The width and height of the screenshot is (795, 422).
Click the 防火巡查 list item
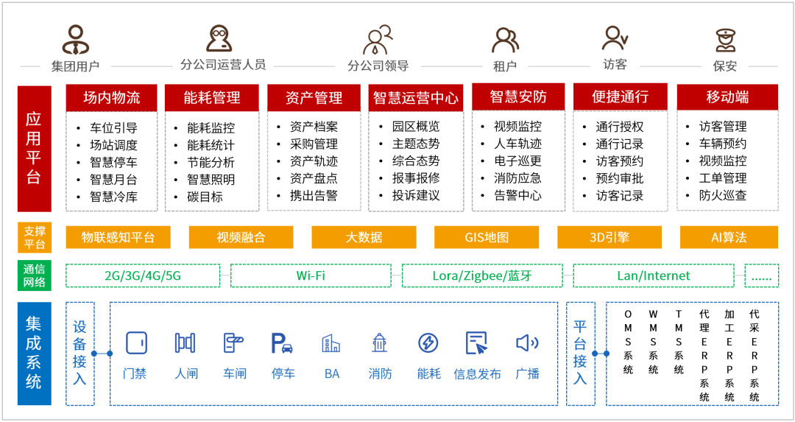point(723,196)
